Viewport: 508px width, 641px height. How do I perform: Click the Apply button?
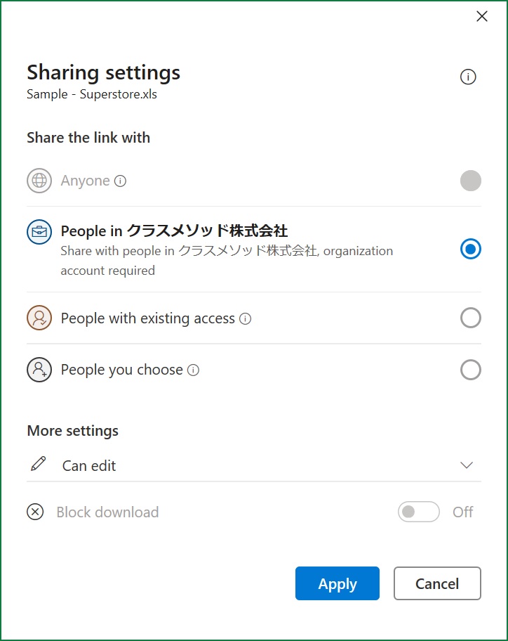tap(337, 583)
